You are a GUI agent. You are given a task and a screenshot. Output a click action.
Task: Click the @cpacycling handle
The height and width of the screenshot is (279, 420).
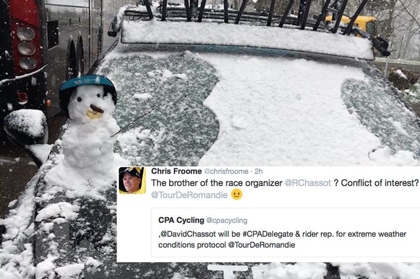[x=226, y=221]
